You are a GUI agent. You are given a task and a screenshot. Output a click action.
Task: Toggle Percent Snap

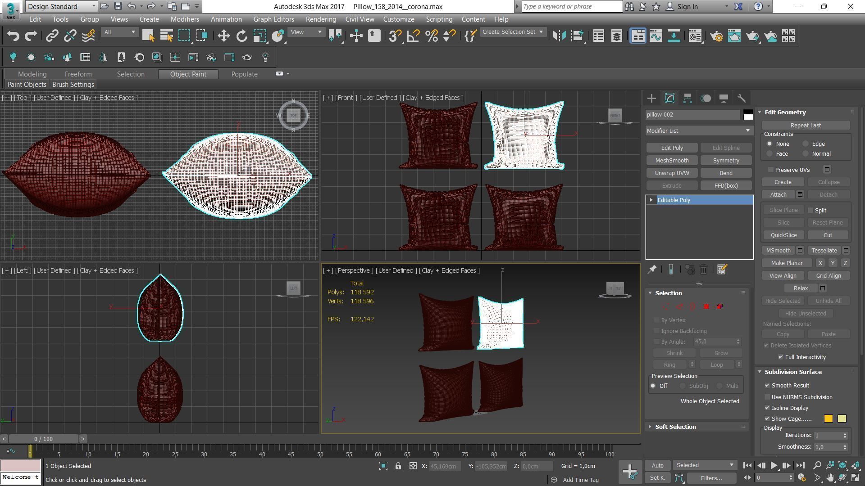pos(431,36)
